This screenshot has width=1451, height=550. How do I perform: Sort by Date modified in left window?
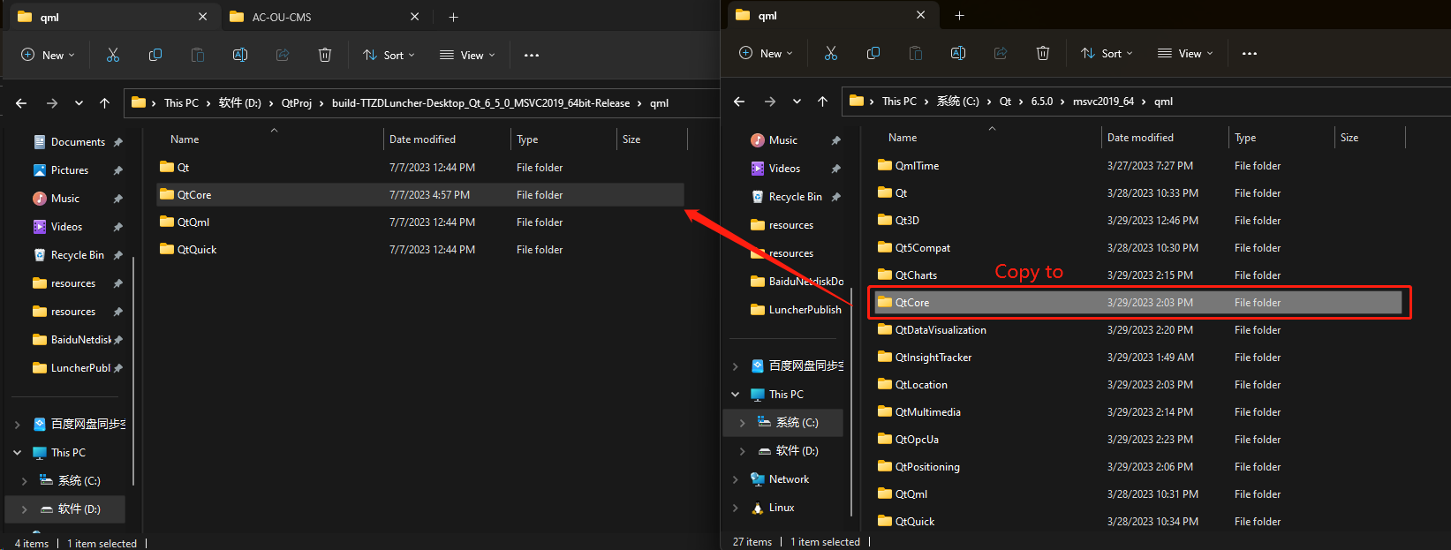tap(422, 139)
